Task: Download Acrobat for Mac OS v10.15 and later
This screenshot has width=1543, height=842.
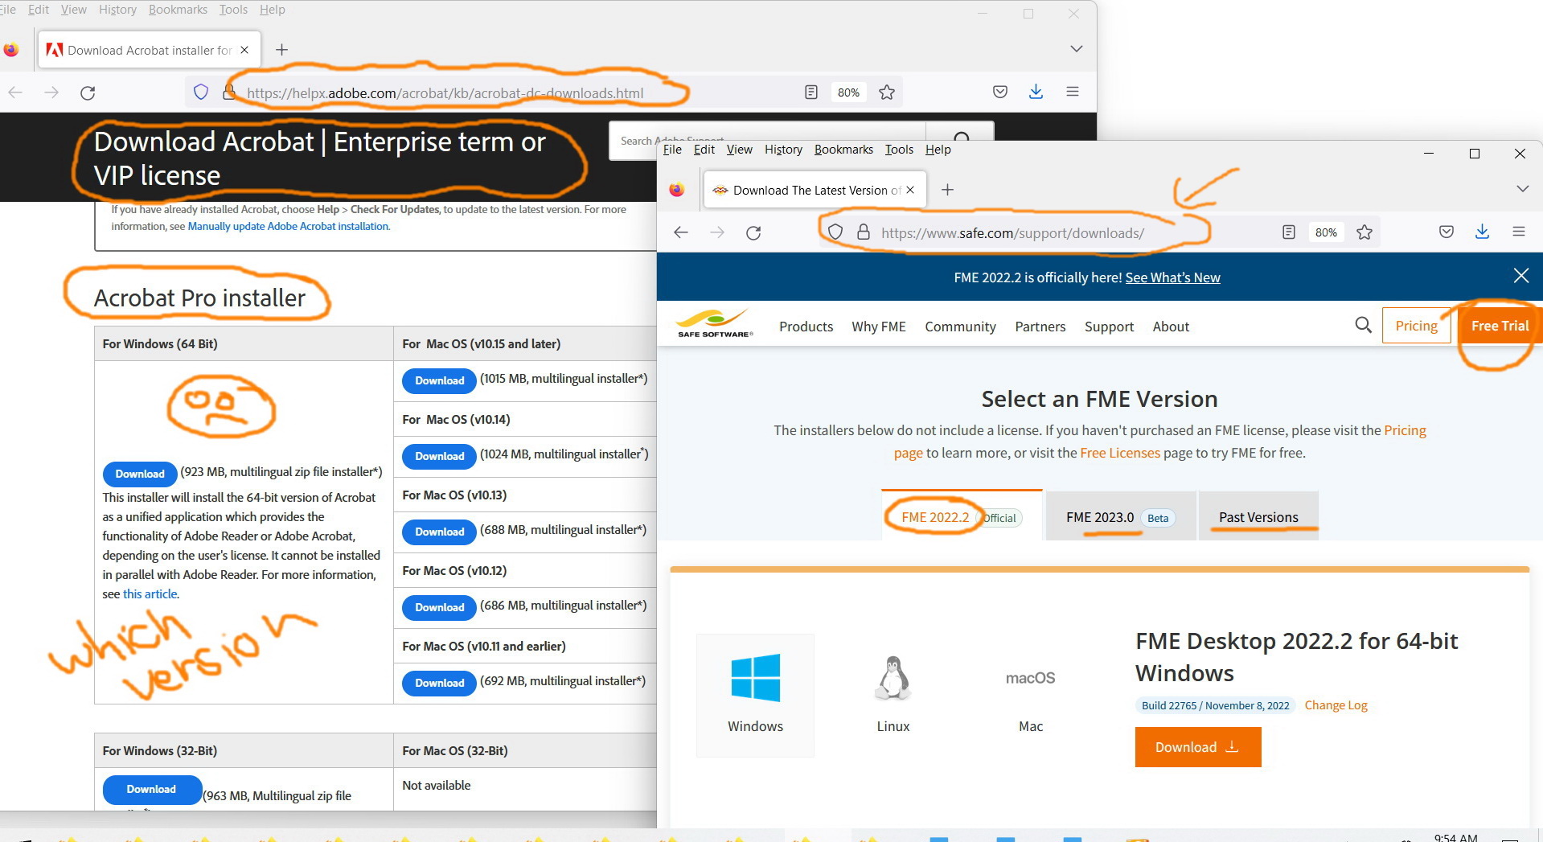Action: coord(440,380)
